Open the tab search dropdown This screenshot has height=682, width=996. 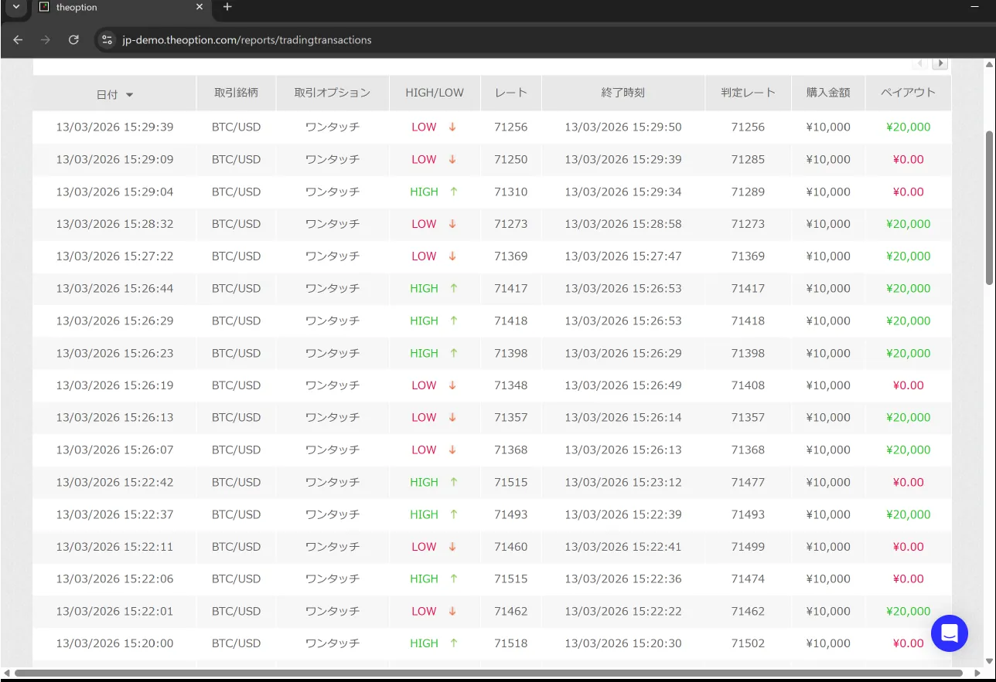[15, 7]
